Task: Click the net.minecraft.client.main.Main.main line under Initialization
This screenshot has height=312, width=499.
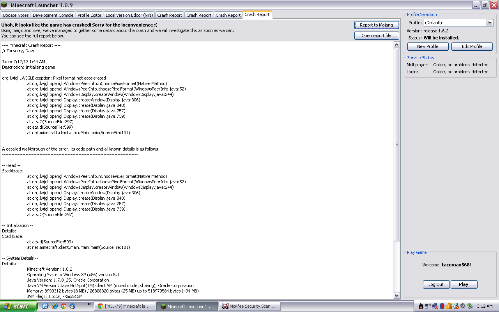Action: click(78, 247)
